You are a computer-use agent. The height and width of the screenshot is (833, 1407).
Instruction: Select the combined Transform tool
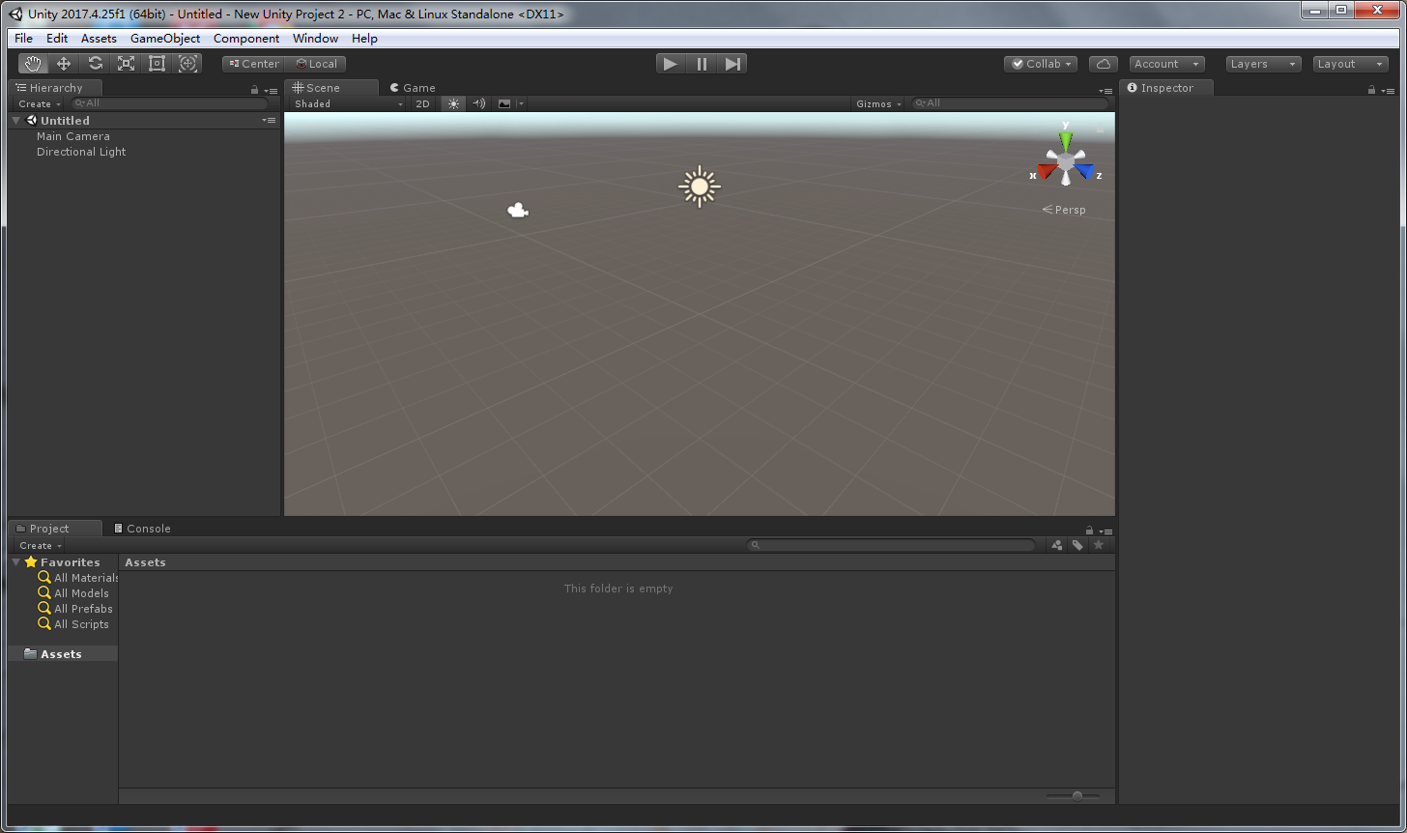click(187, 64)
